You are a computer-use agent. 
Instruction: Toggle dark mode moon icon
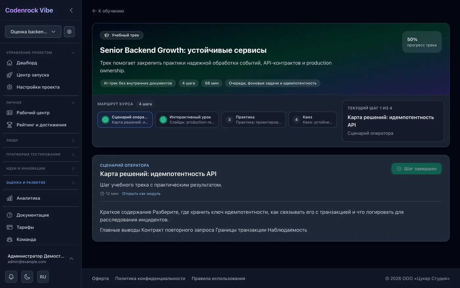point(27,277)
